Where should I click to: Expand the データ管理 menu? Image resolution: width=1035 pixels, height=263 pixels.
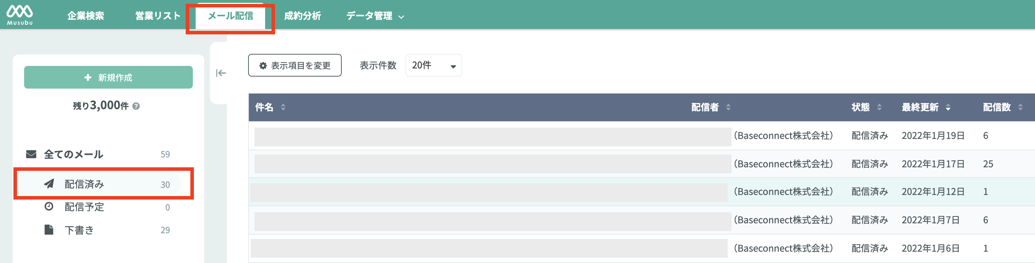click(x=375, y=16)
